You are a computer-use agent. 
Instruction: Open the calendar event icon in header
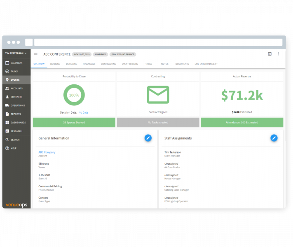pos(270,54)
